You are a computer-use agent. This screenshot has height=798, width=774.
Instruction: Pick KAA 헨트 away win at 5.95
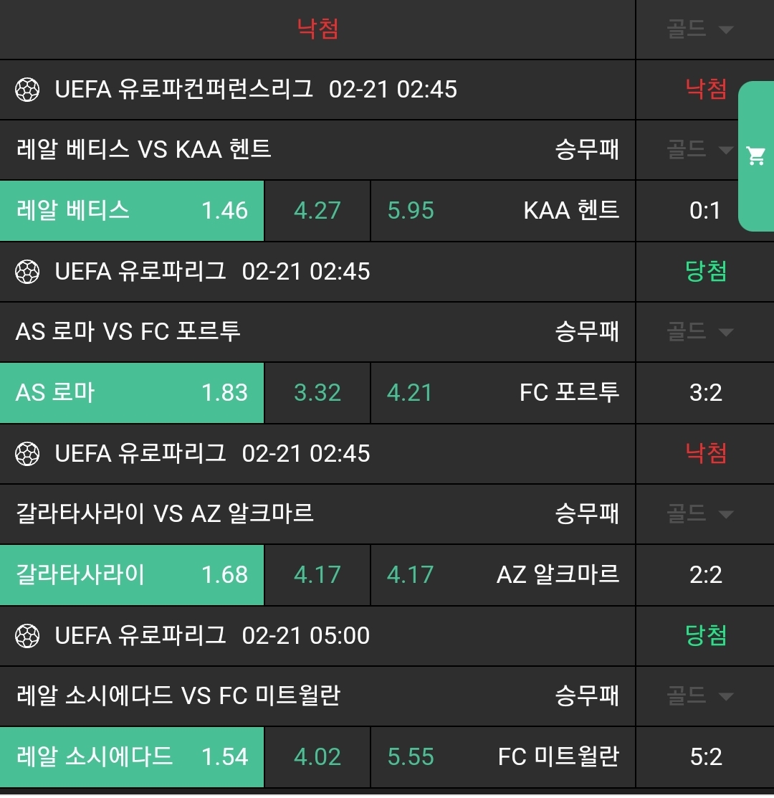click(502, 211)
